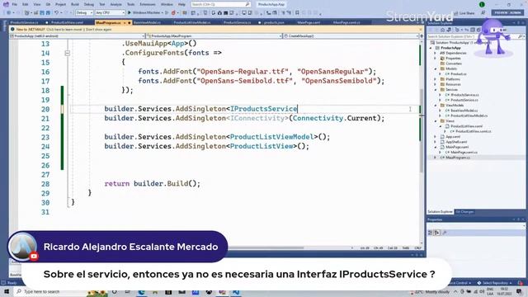The width and height of the screenshot is (528, 297).
Task: Switch to the products.json tab
Action: tap(274, 22)
